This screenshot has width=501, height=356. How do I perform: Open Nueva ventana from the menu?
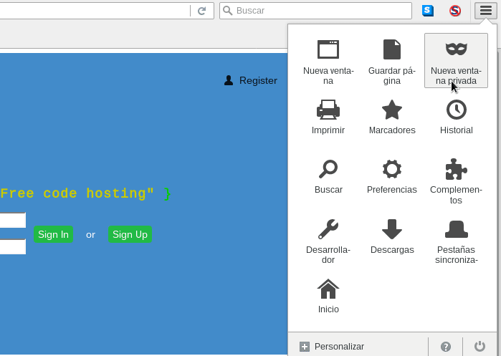coord(328,49)
